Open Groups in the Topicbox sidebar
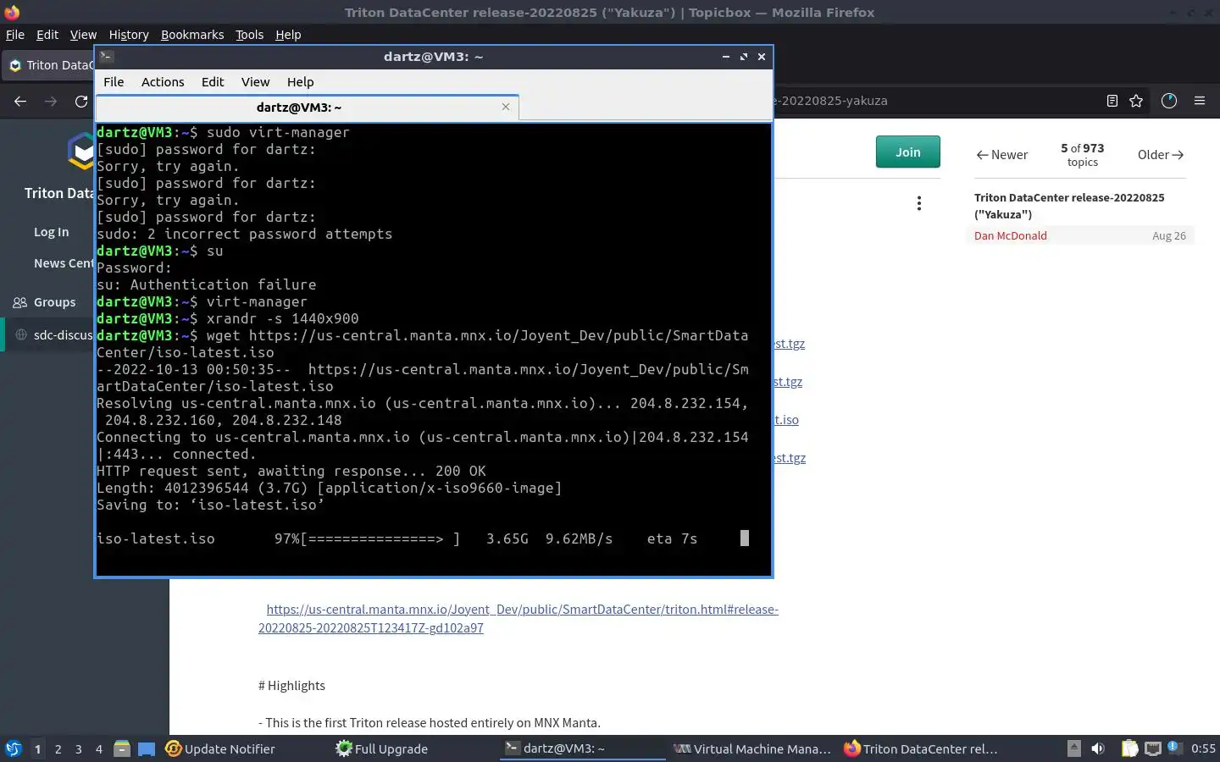 (54, 302)
